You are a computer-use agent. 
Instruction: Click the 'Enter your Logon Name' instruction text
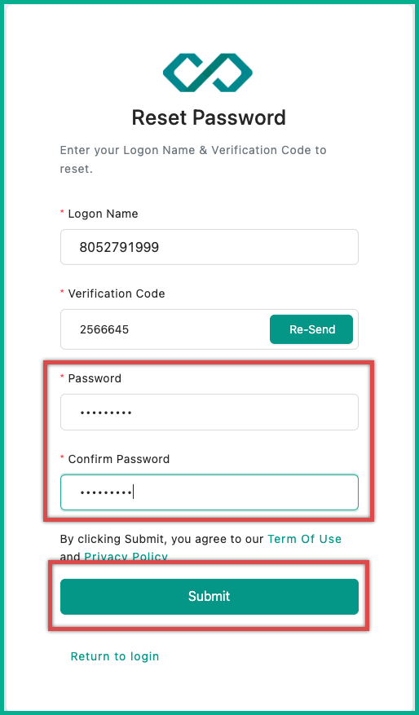[193, 159]
